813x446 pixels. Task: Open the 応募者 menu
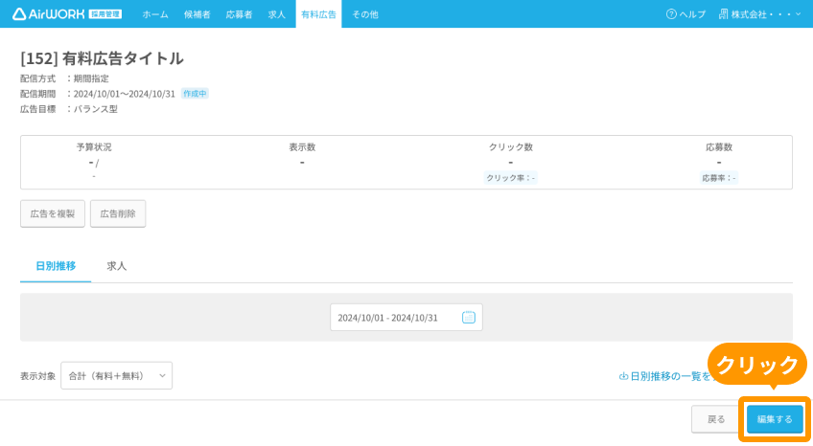239,14
